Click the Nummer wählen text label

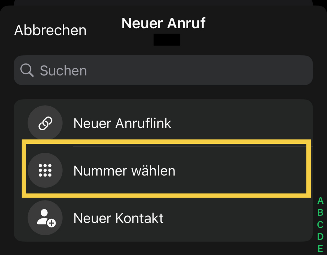click(x=124, y=171)
